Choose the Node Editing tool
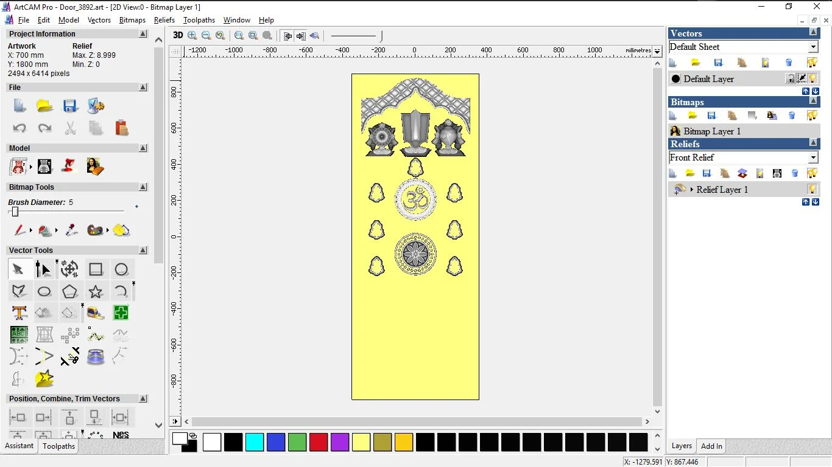The image size is (832, 467). 44,269
